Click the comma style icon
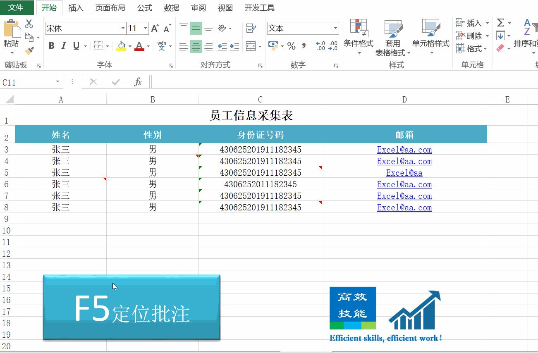Viewport: 538px width, 353px height. click(x=305, y=46)
